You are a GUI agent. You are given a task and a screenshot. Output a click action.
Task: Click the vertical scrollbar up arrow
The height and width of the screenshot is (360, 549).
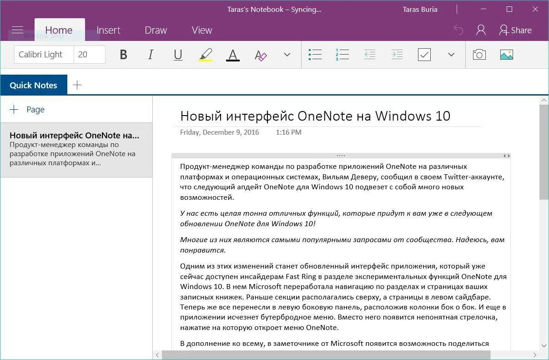(544, 100)
